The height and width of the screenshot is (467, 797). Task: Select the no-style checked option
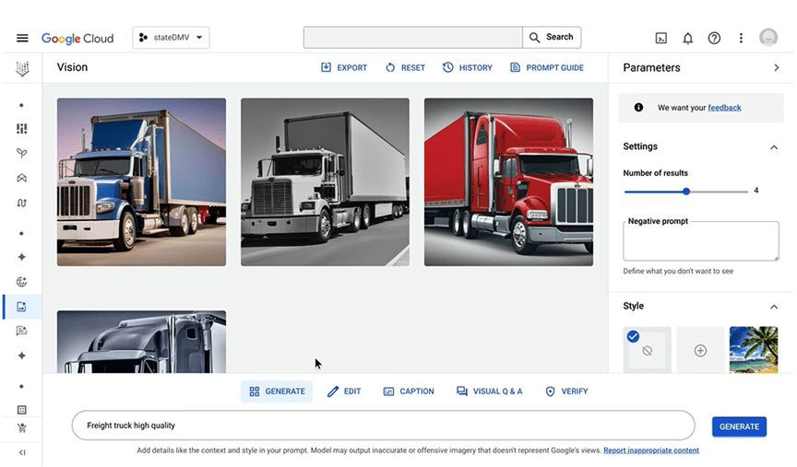647,350
